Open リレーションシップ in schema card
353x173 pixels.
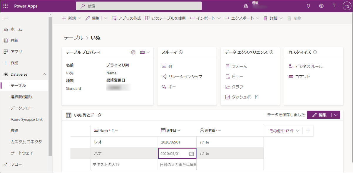click(x=182, y=77)
